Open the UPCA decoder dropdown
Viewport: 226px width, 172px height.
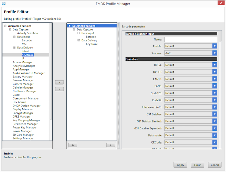[215, 65]
